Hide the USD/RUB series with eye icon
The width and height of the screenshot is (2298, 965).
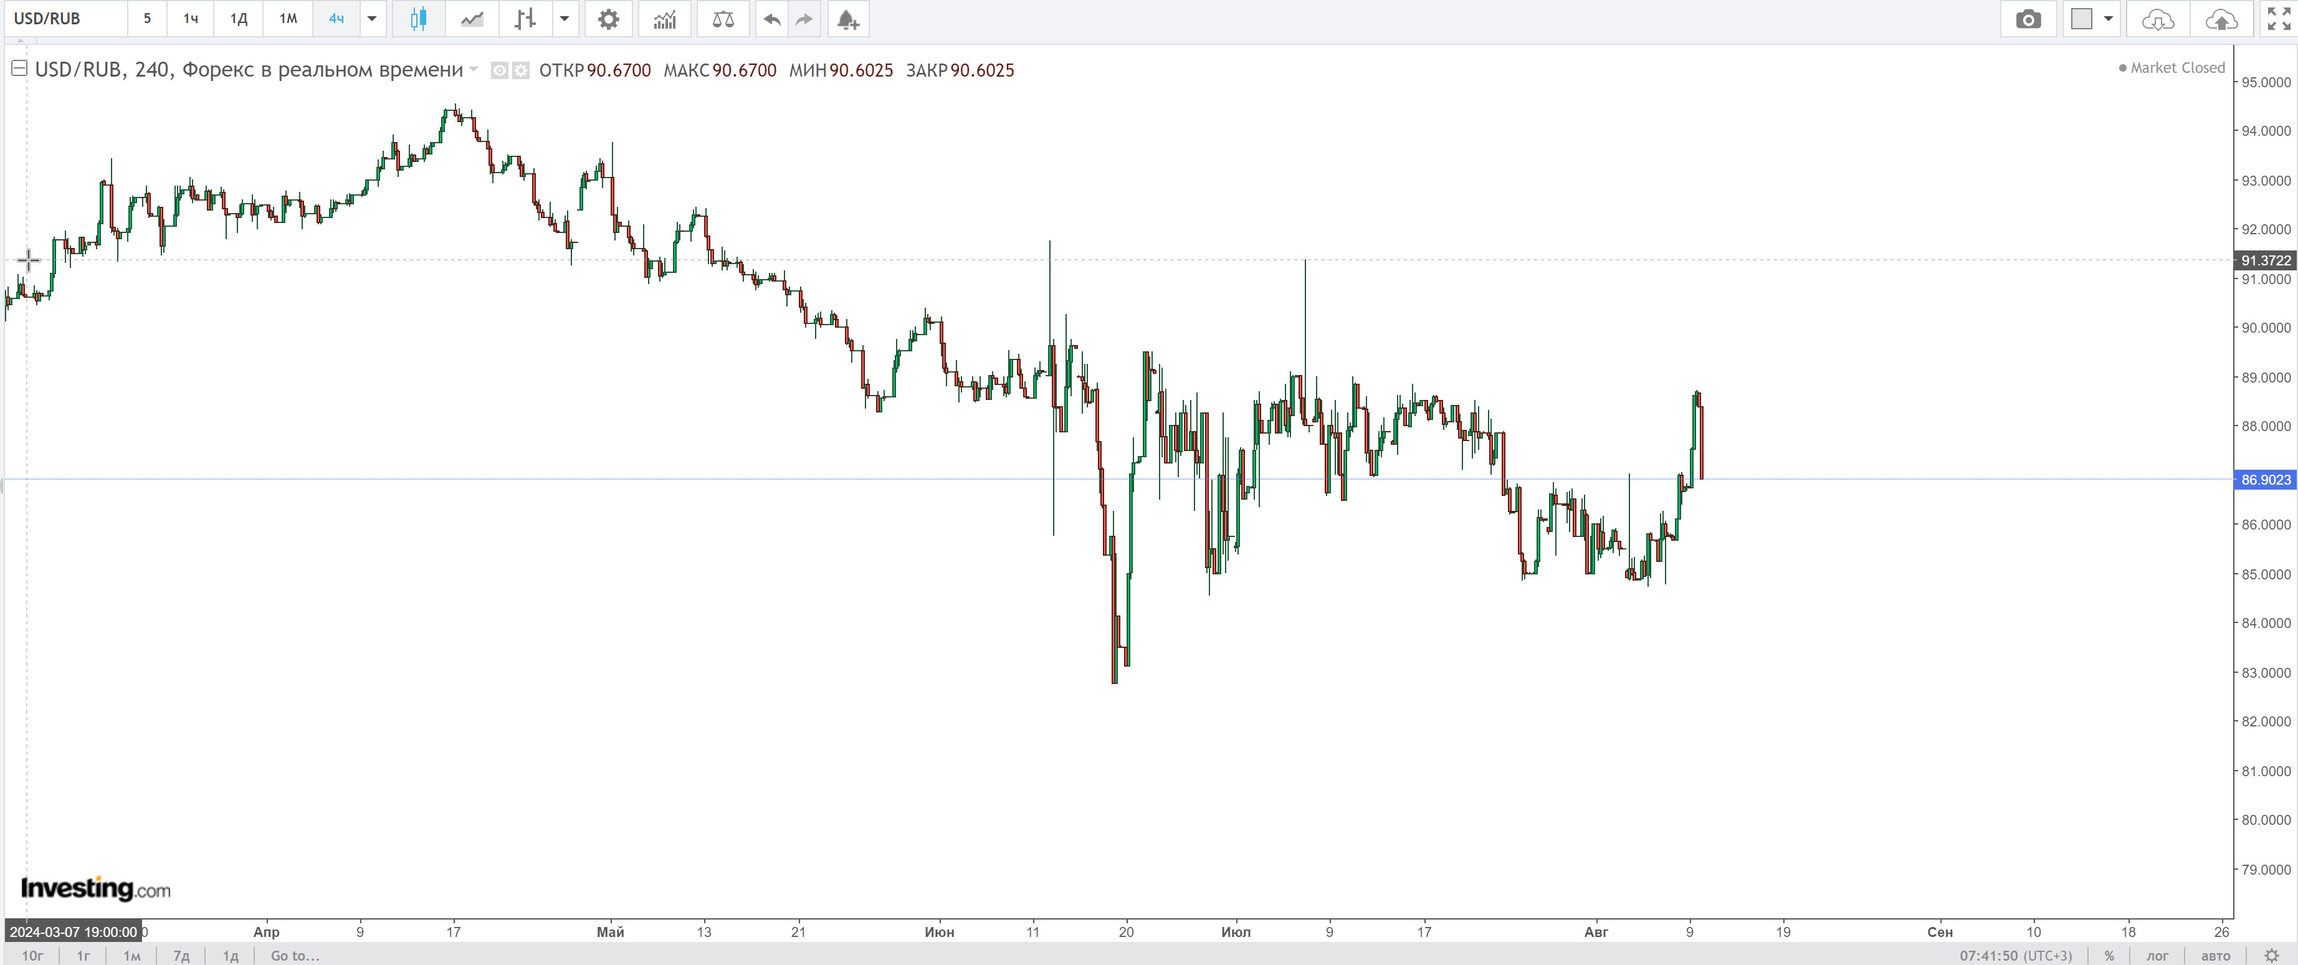point(500,70)
